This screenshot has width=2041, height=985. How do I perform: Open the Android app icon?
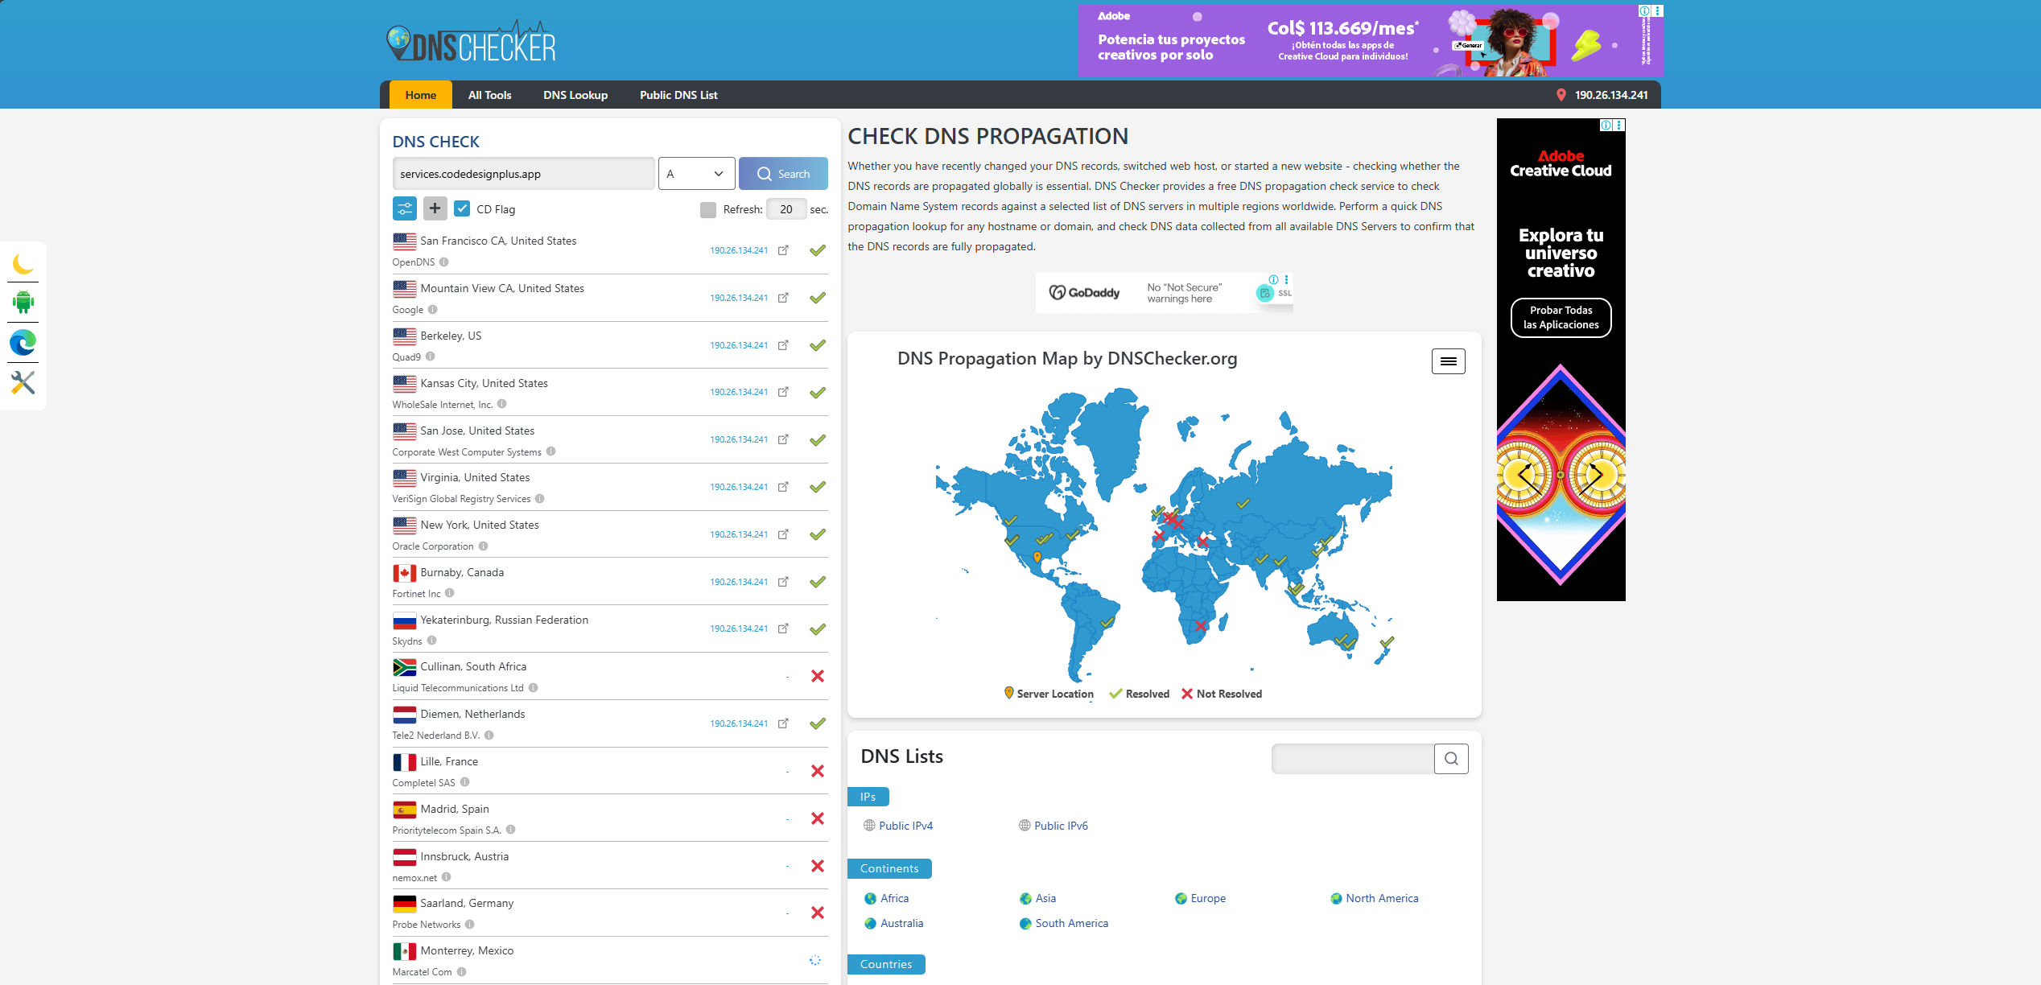pyautogui.click(x=23, y=303)
